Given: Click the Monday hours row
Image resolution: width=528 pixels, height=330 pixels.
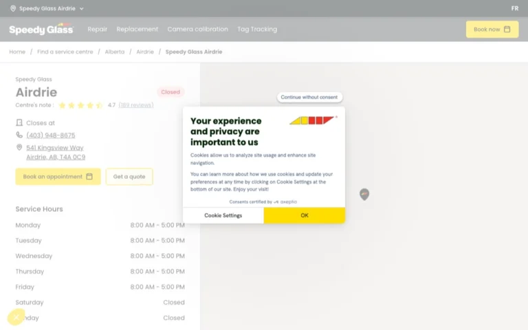Looking at the screenshot, I should (100, 225).
